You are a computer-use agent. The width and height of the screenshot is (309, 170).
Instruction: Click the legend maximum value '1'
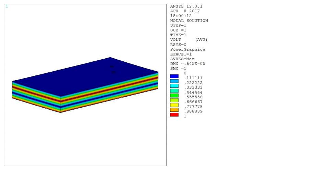pyautogui.click(x=185, y=116)
